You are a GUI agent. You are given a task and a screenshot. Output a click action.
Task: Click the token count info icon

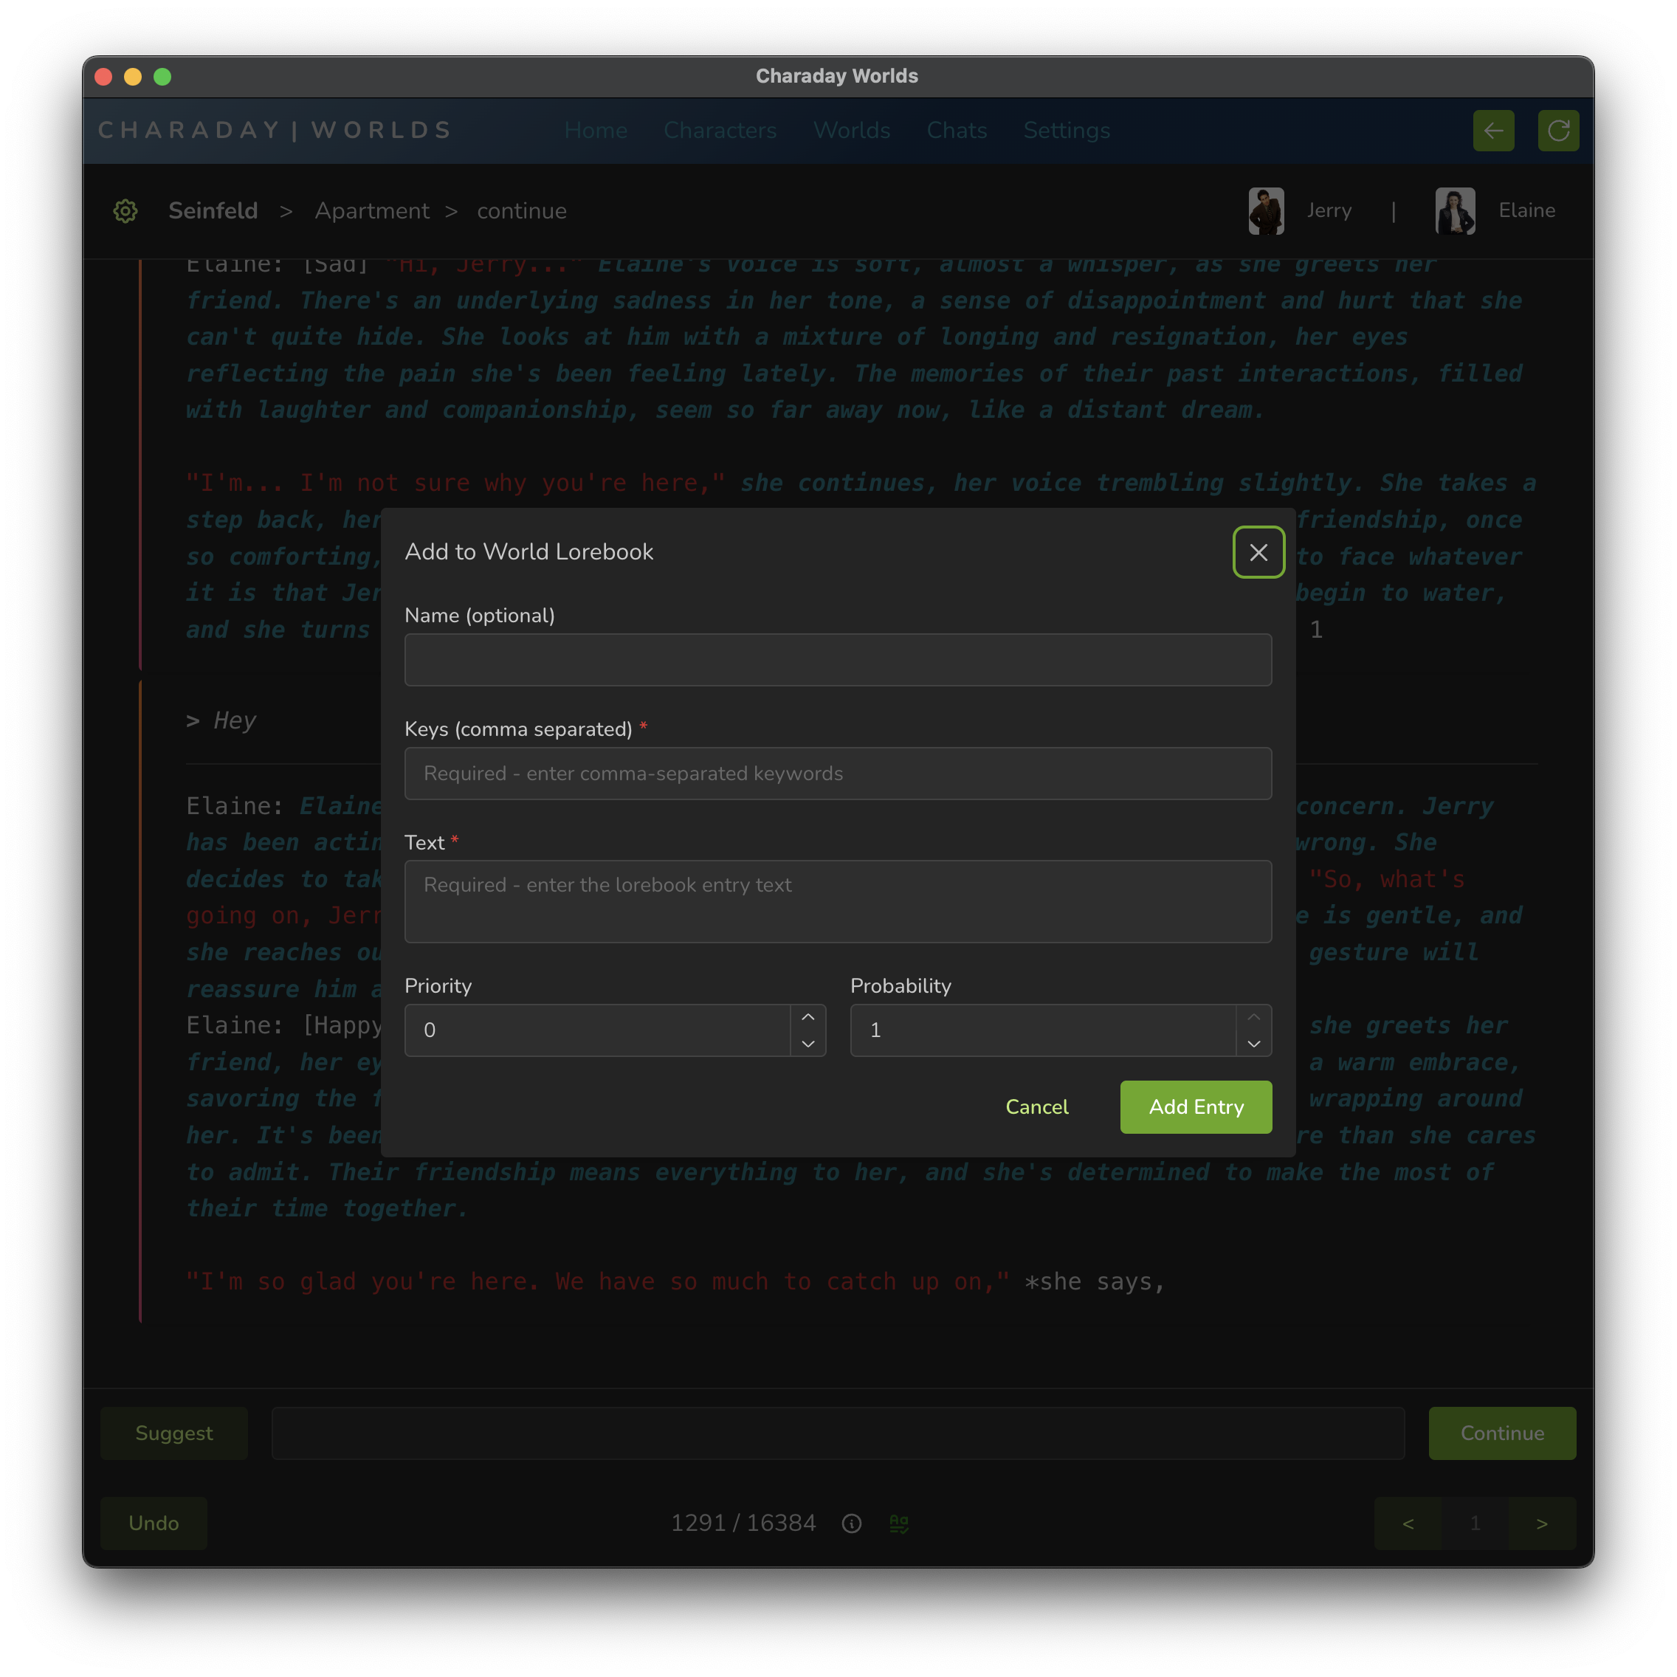coord(852,1523)
